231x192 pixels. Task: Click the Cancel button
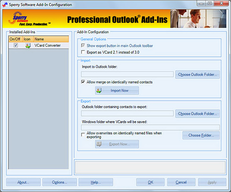click(181, 182)
